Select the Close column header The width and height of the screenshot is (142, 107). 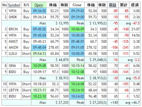(x=77, y=5)
